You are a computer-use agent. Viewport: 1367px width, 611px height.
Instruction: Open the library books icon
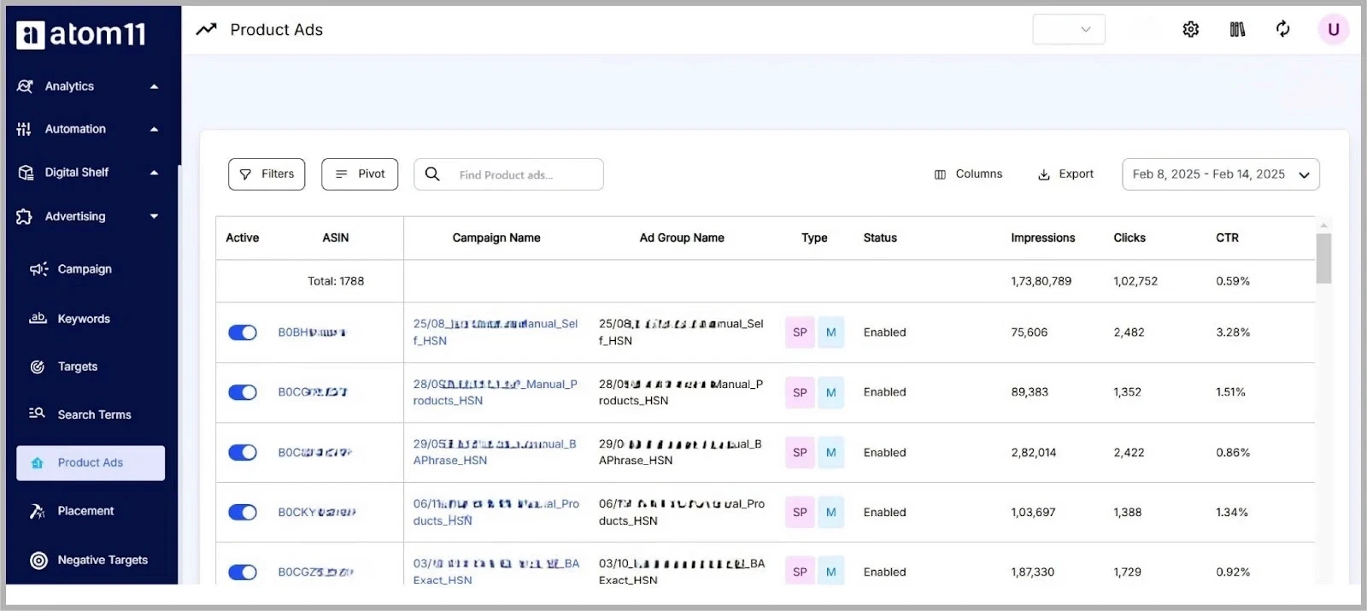coord(1237,30)
